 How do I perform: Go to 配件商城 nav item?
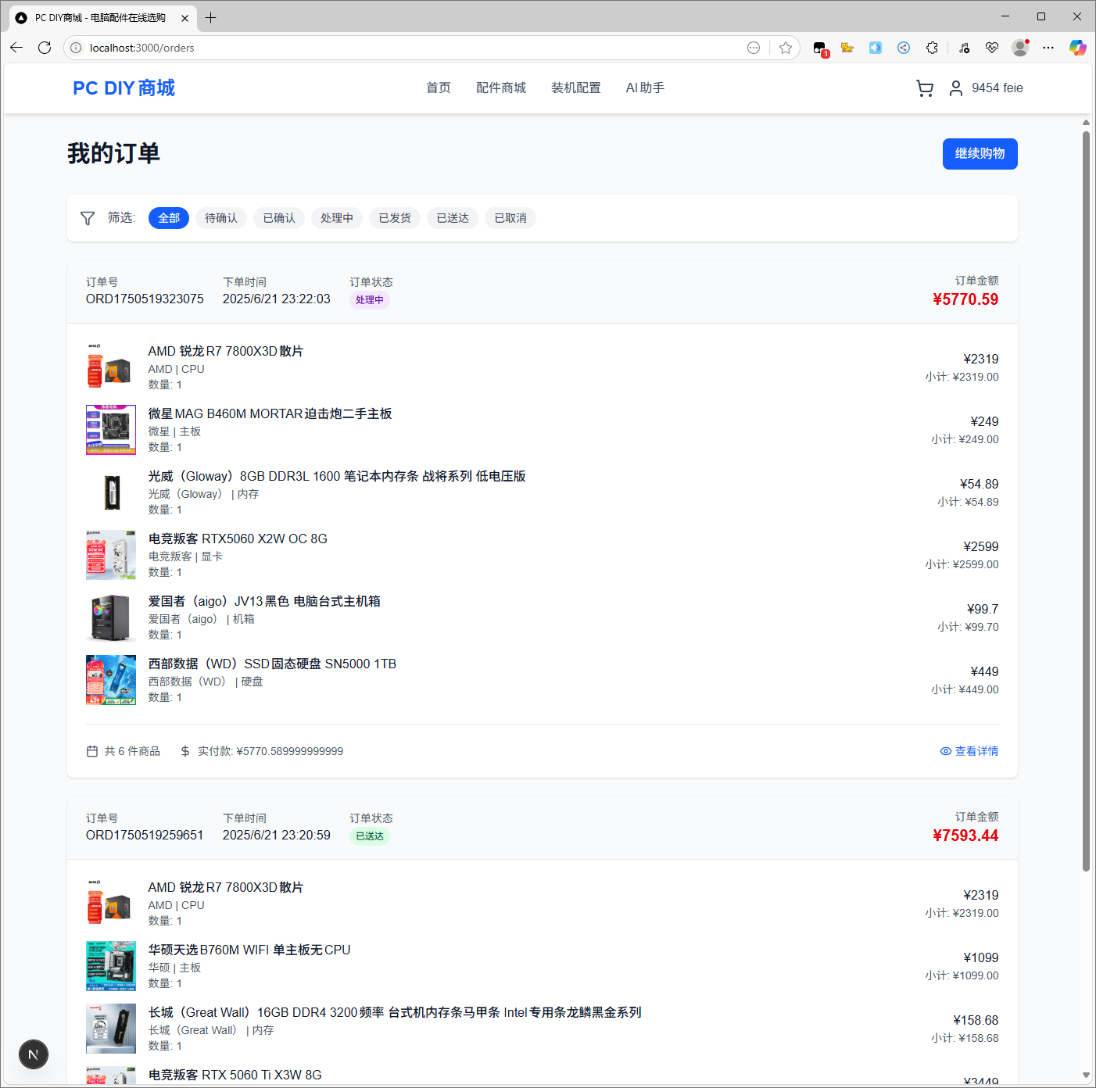tap(500, 88)
